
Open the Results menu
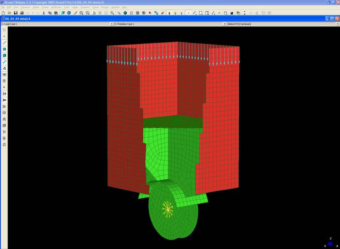[105, 7]
